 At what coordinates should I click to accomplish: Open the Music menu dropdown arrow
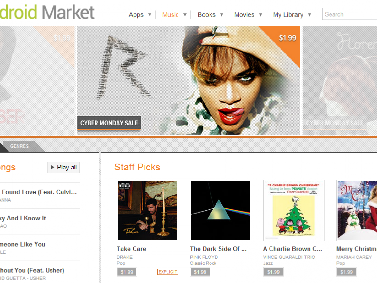coord(185,15)
